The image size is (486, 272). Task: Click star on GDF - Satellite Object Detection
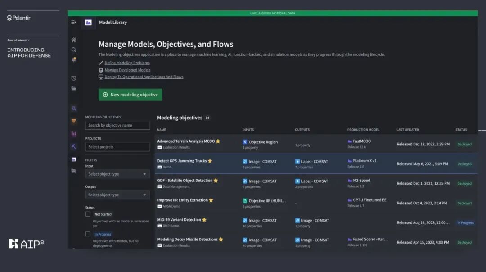(216, 181)
